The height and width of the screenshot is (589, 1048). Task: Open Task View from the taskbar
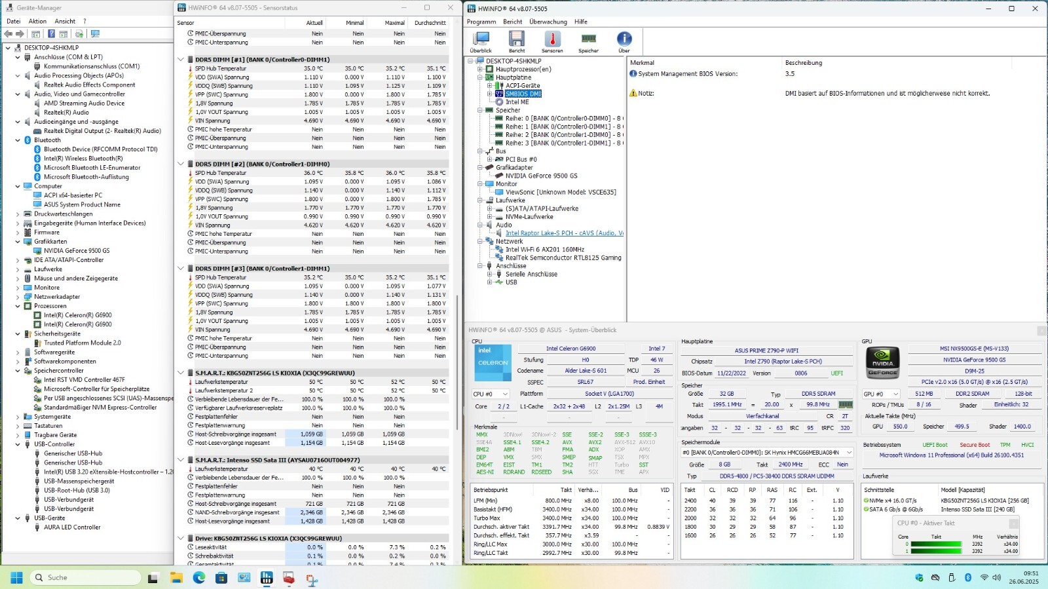click(x=153, y=577)
